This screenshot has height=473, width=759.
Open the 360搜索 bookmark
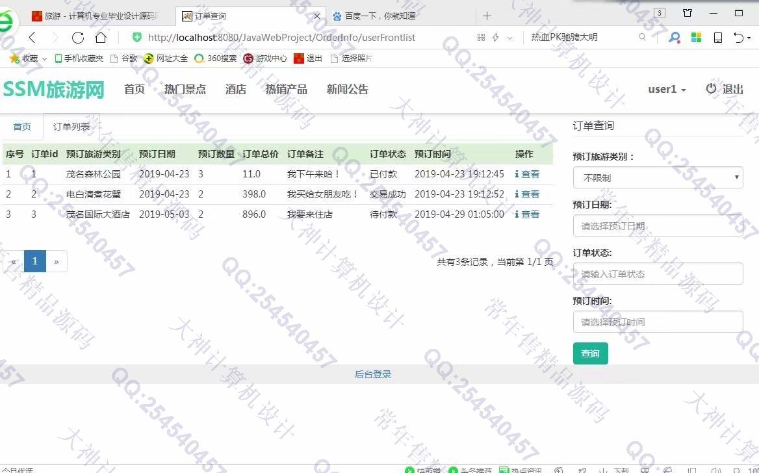215,58
